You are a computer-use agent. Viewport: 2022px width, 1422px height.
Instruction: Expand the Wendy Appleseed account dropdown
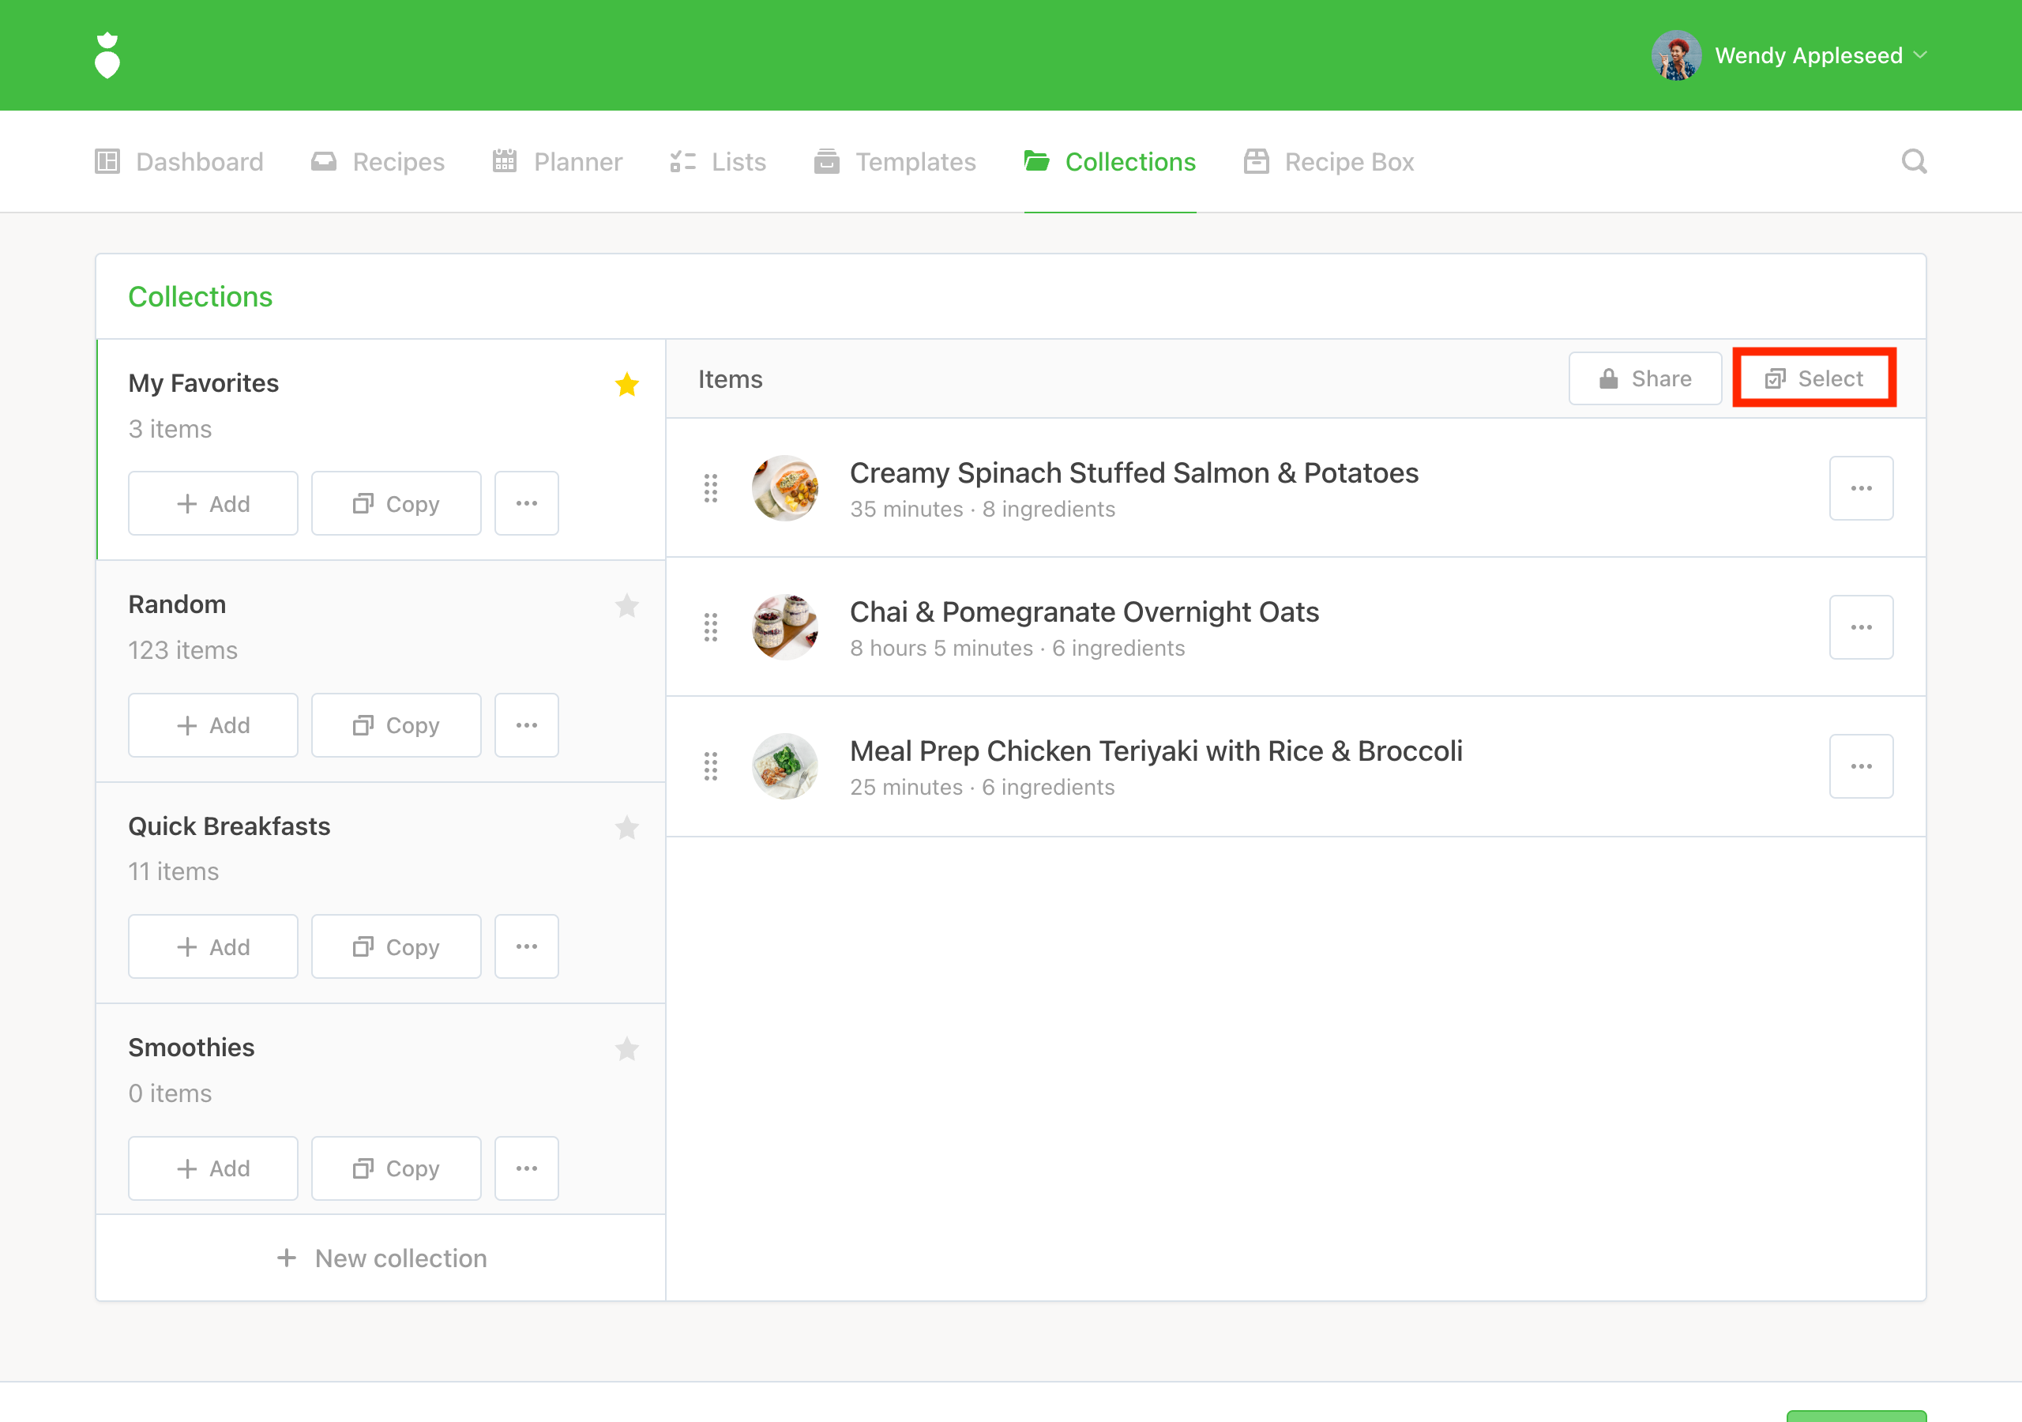pyautogui.click(x=1920, y=55)
